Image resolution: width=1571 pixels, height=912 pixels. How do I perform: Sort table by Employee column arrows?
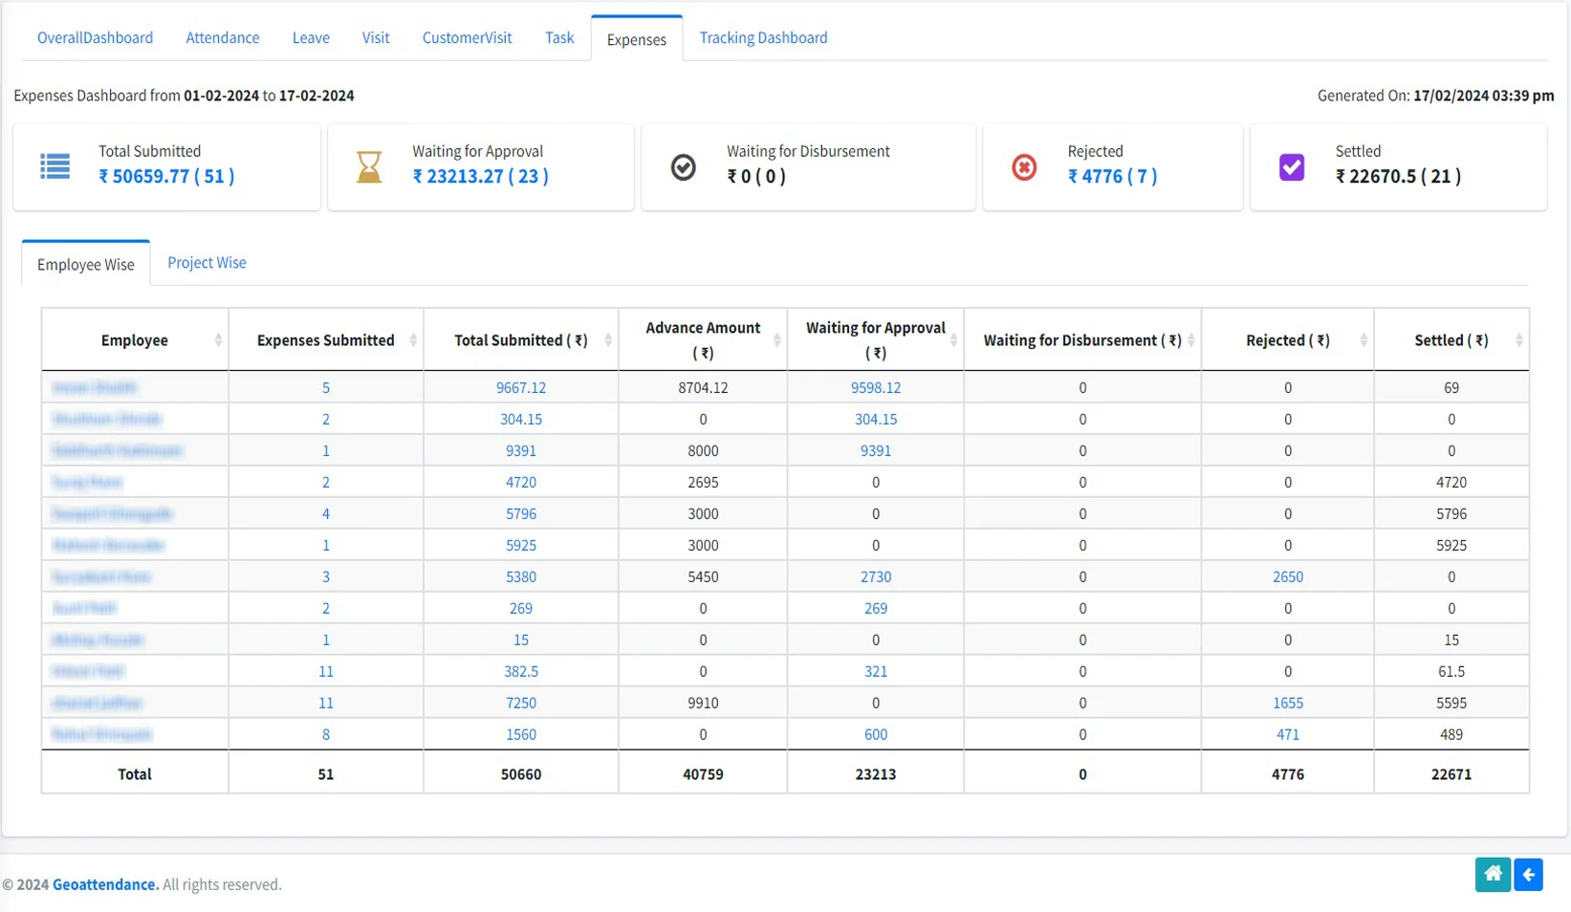218,340
